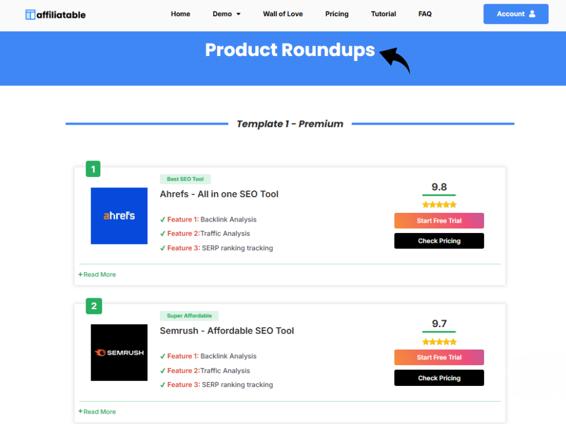The width and height of the screenshot is (566, 424).
Task: Select Pricing in the navigation bar
Action: coord(337,14)
